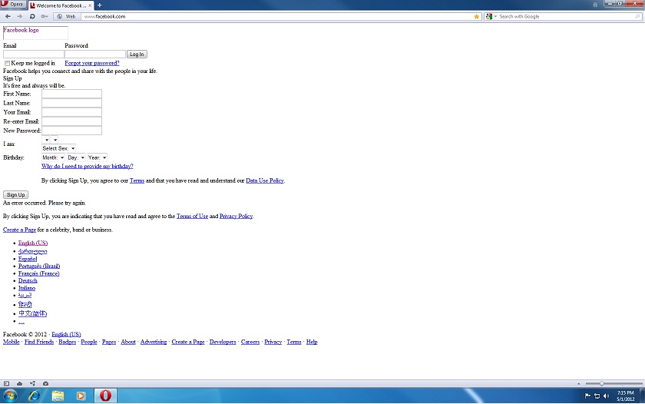Reload the page with reload icon
This screenshot has height=404, width=645.
32,16
